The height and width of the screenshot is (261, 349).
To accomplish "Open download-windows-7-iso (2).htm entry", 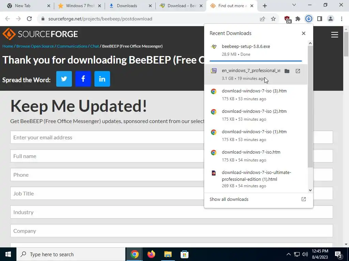I will click(256, 115).
